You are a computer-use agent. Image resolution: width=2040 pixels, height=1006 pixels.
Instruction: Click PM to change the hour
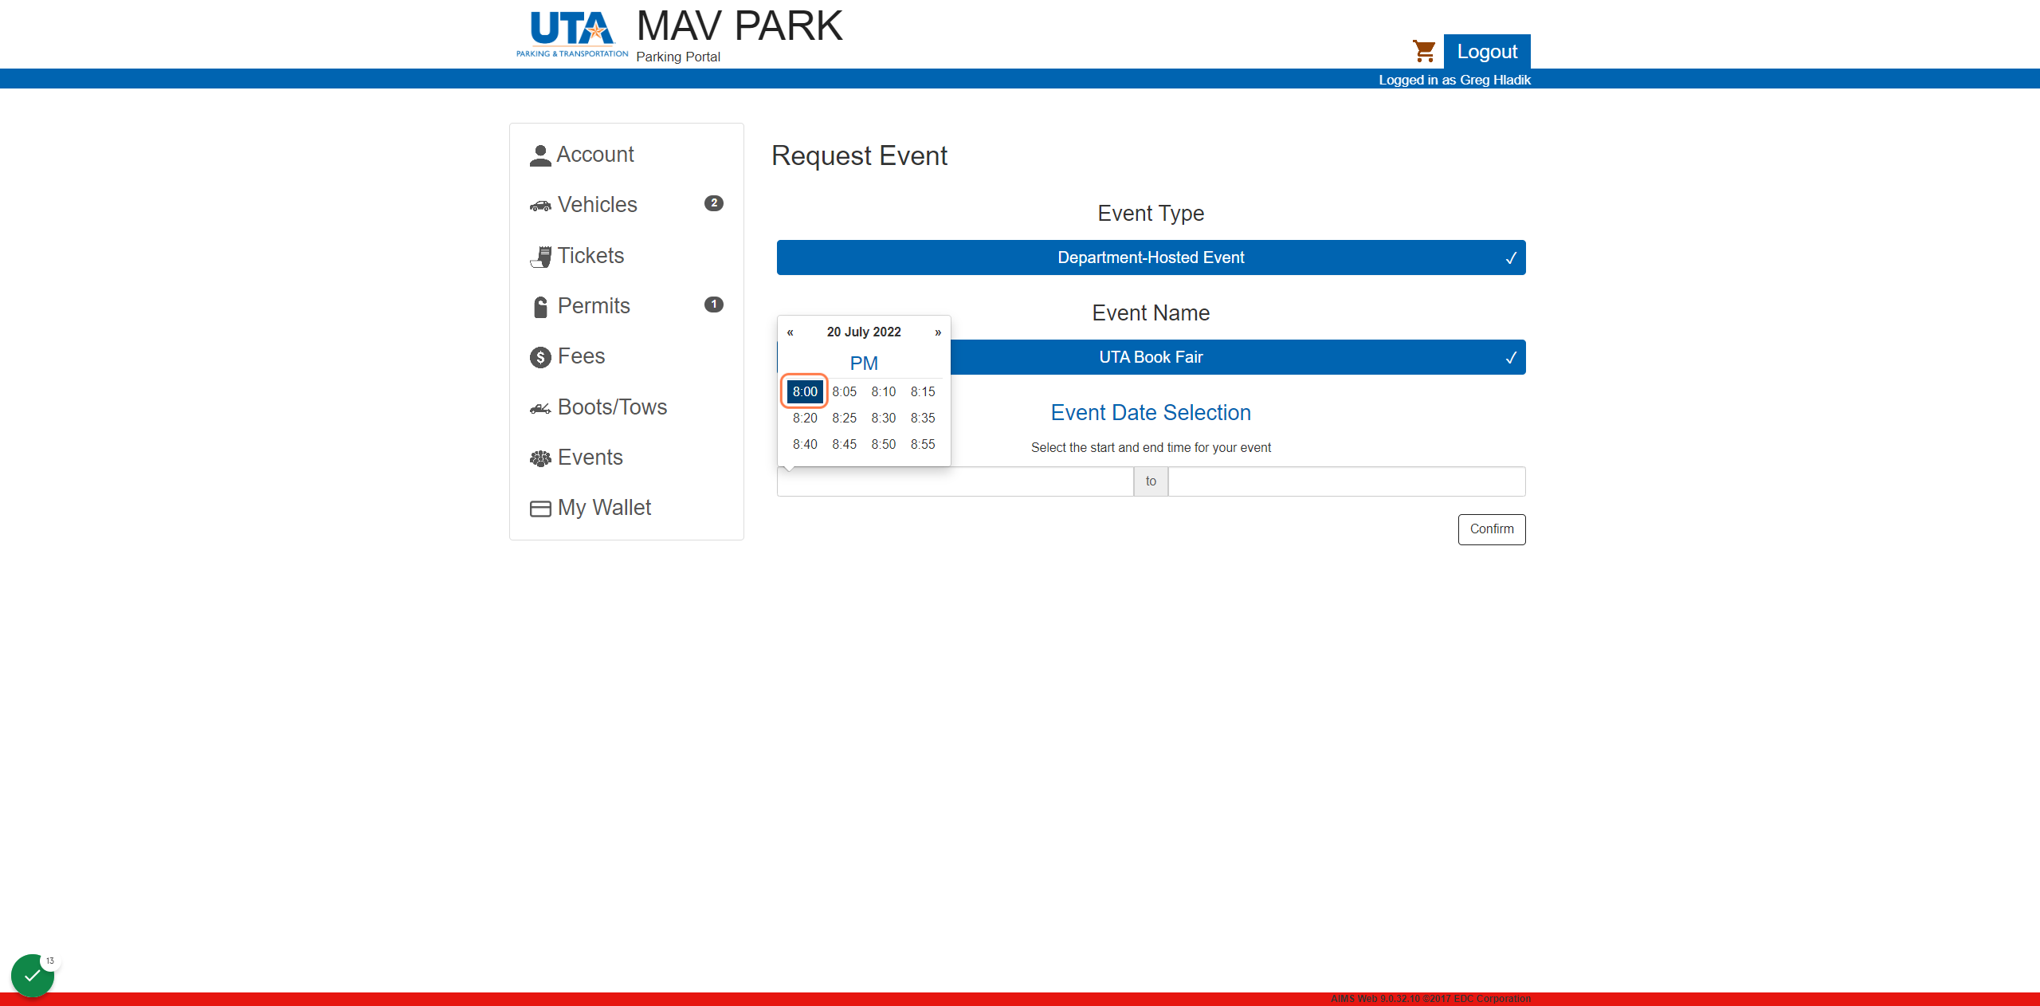864,363
